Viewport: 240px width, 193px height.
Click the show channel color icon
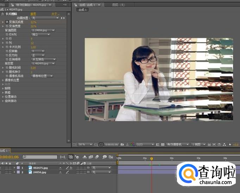132,144
